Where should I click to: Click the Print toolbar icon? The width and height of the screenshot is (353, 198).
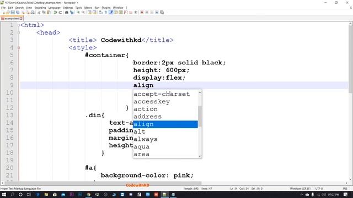click(33, 12)
